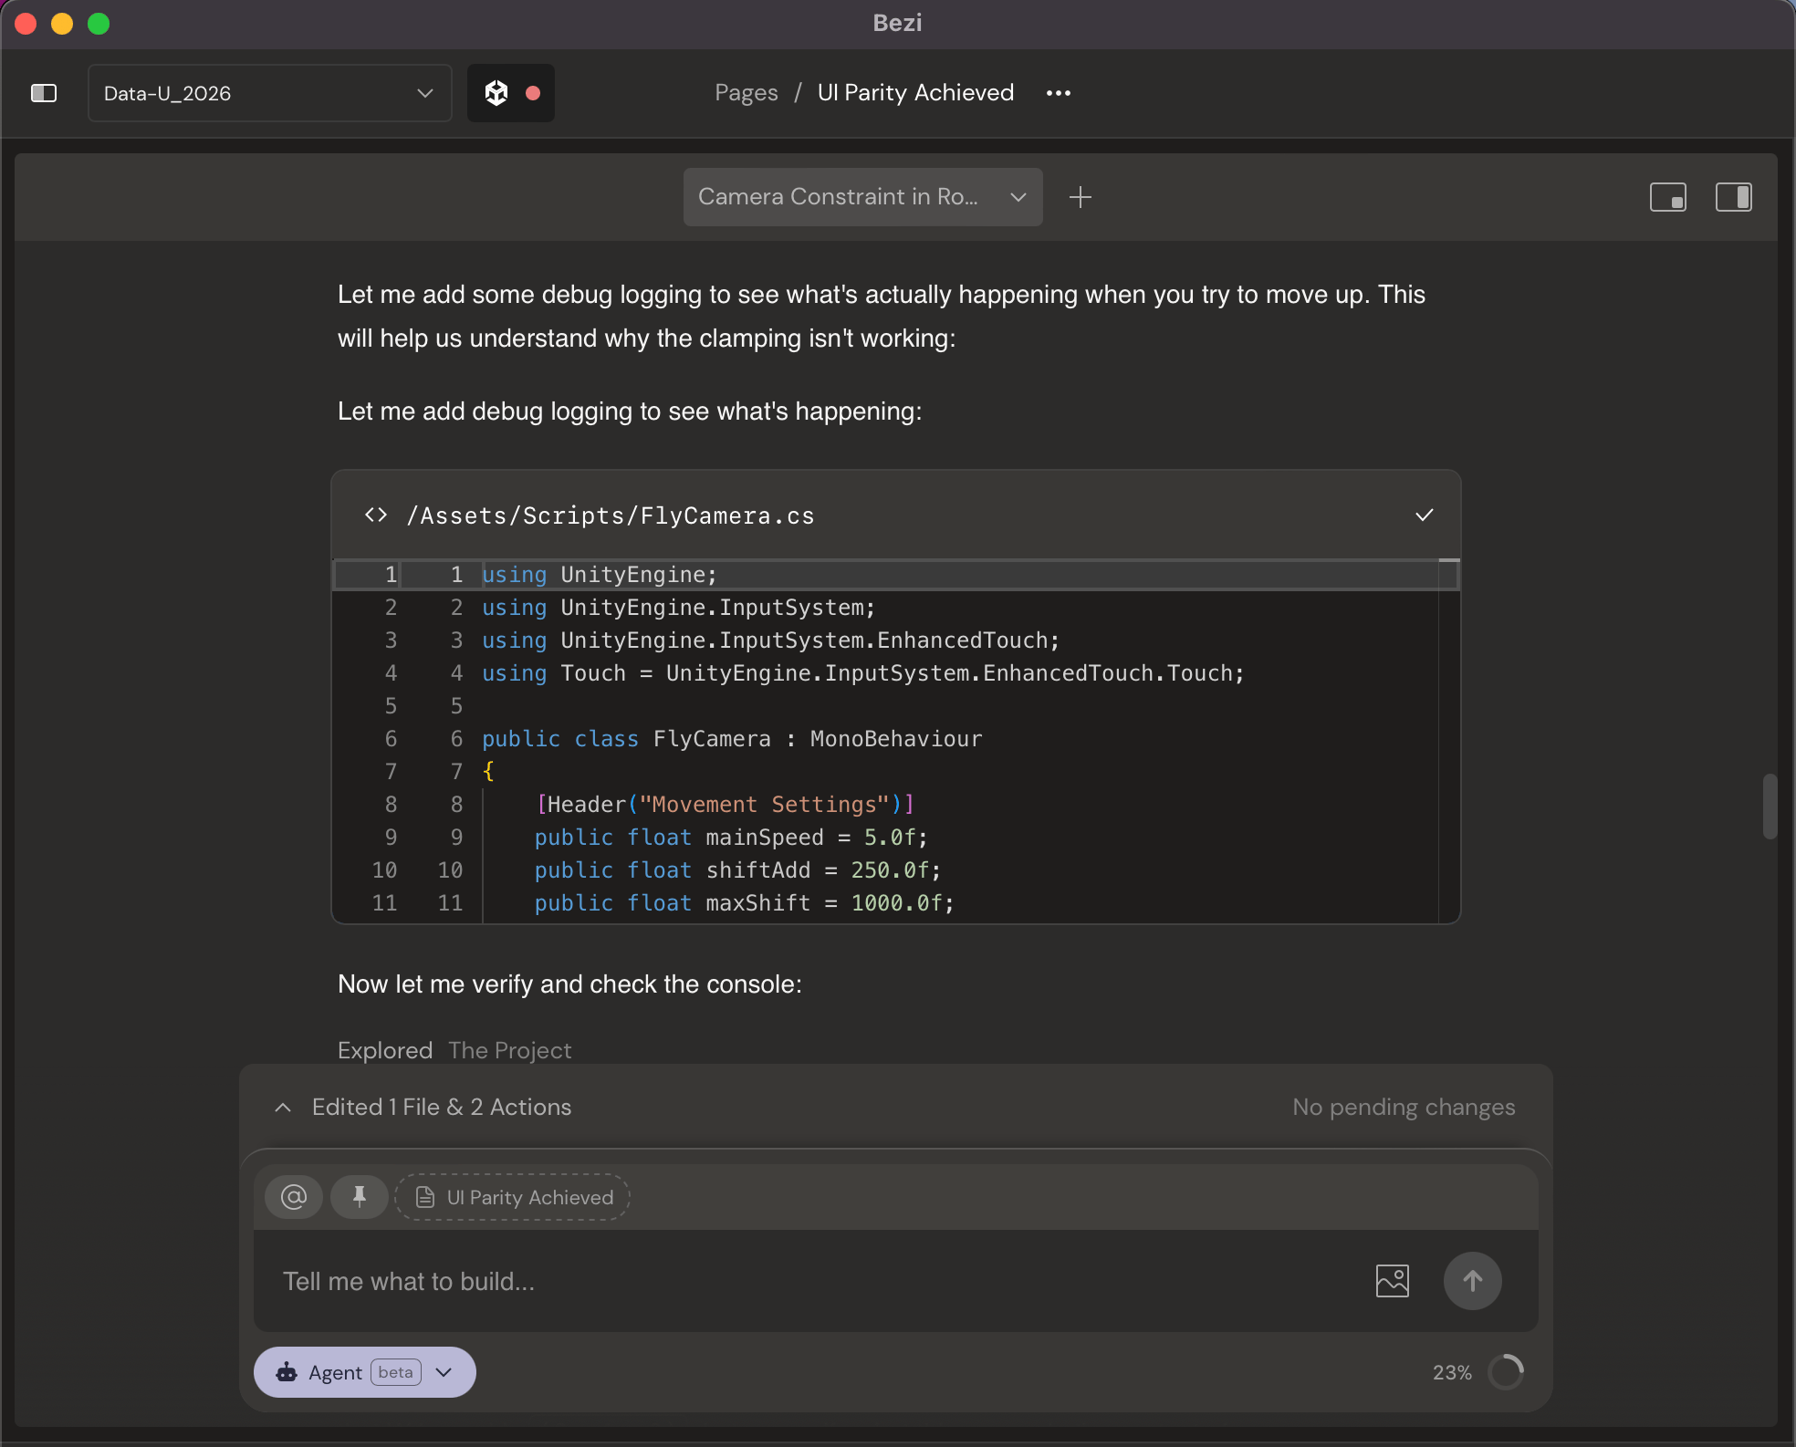Open the Pages breadcrumb link
Screen dimensions: 1796x1447
coord(746,93)
